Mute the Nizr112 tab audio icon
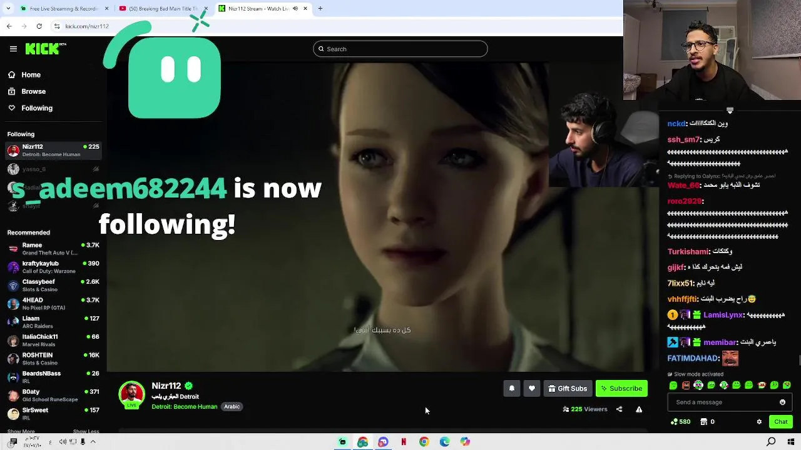 tap(294, 9)
